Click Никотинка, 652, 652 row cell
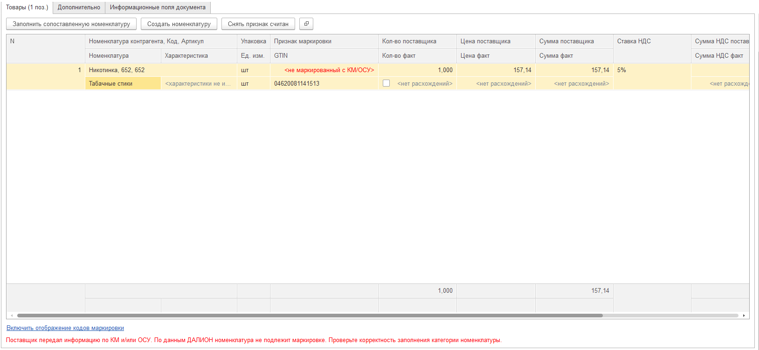 click(117, 70)
